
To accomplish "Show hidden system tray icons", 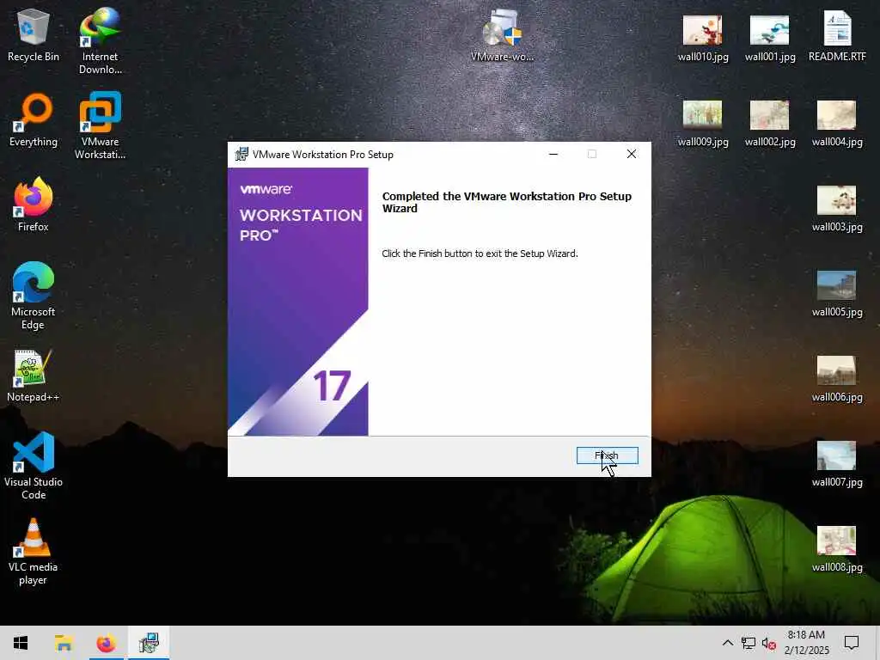I will point(727,643).
